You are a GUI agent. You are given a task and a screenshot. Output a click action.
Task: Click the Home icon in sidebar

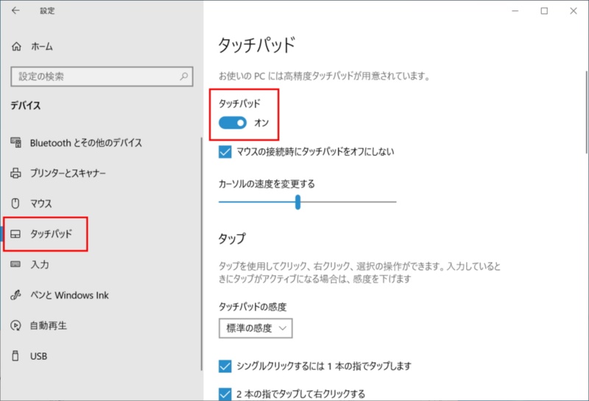[x=17, y=46]
